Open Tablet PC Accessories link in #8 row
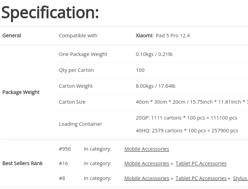This screenshot has height=189, width=248. pyautogui.click(x=201, y=178)
